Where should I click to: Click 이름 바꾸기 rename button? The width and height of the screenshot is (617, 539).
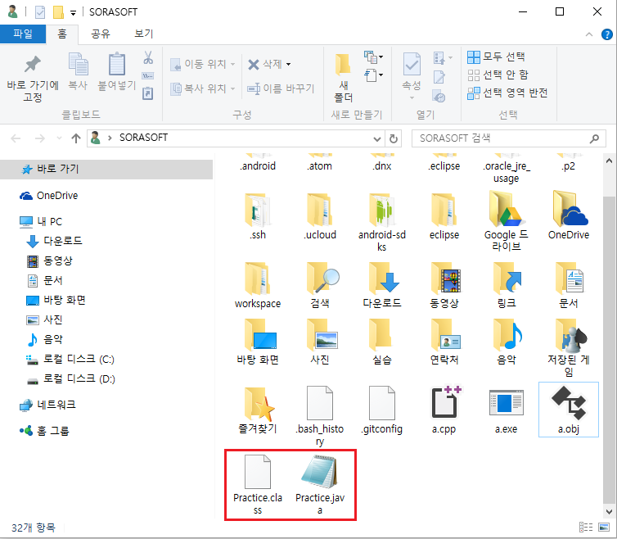click(x=281, y=88)
